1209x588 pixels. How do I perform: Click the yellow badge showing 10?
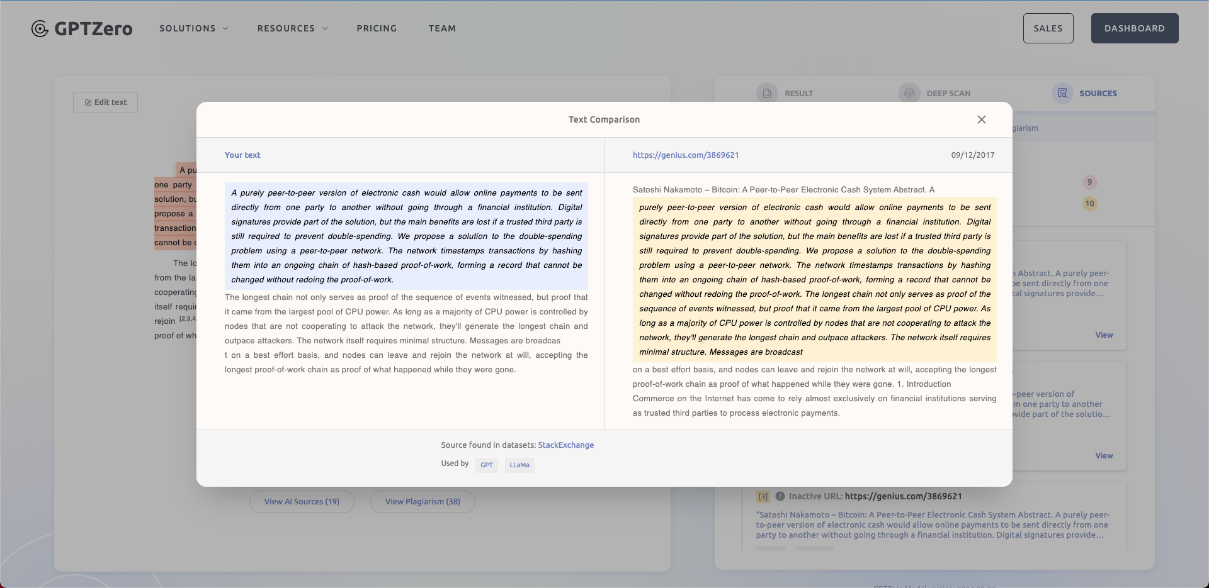[x=1089, y=204]
